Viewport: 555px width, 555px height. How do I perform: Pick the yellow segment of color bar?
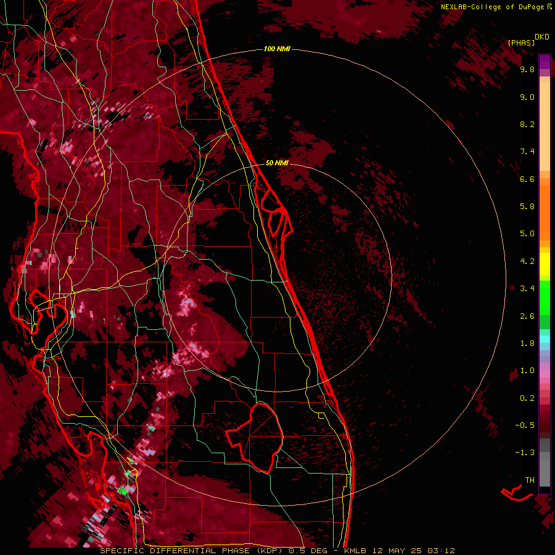545,264
